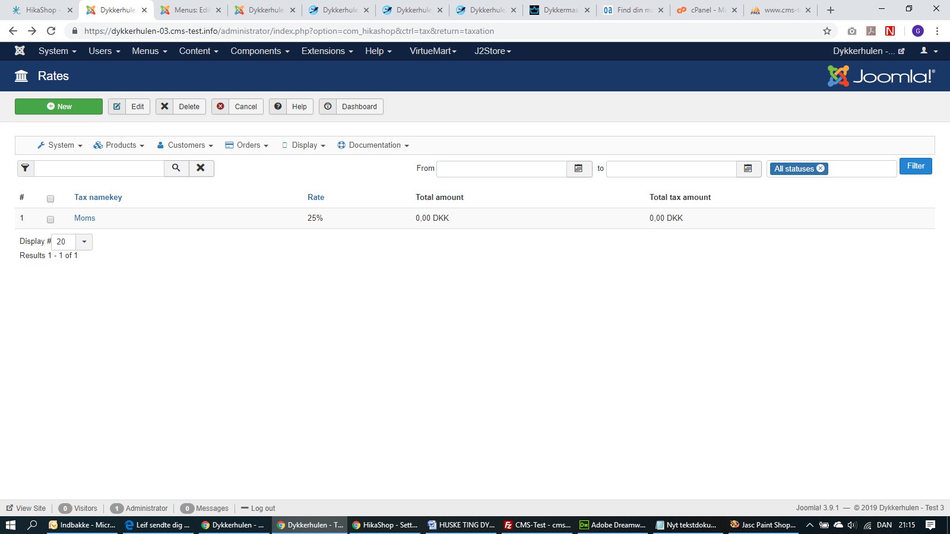Expand the Joomla System menu
Image resolution: width=950 pixels, height=534 pixels.
click(58, 51)
